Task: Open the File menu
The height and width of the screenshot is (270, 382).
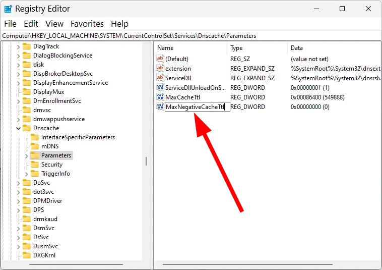Action: [x=10, y=24]
